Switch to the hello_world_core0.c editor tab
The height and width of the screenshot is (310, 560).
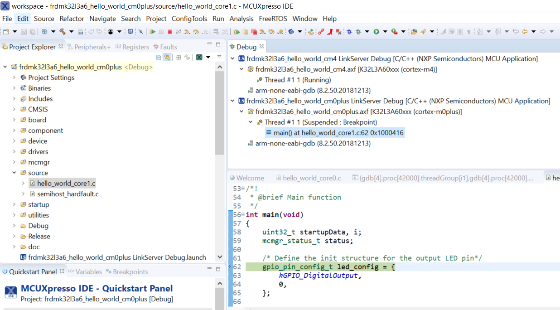(x=308, y=178)
